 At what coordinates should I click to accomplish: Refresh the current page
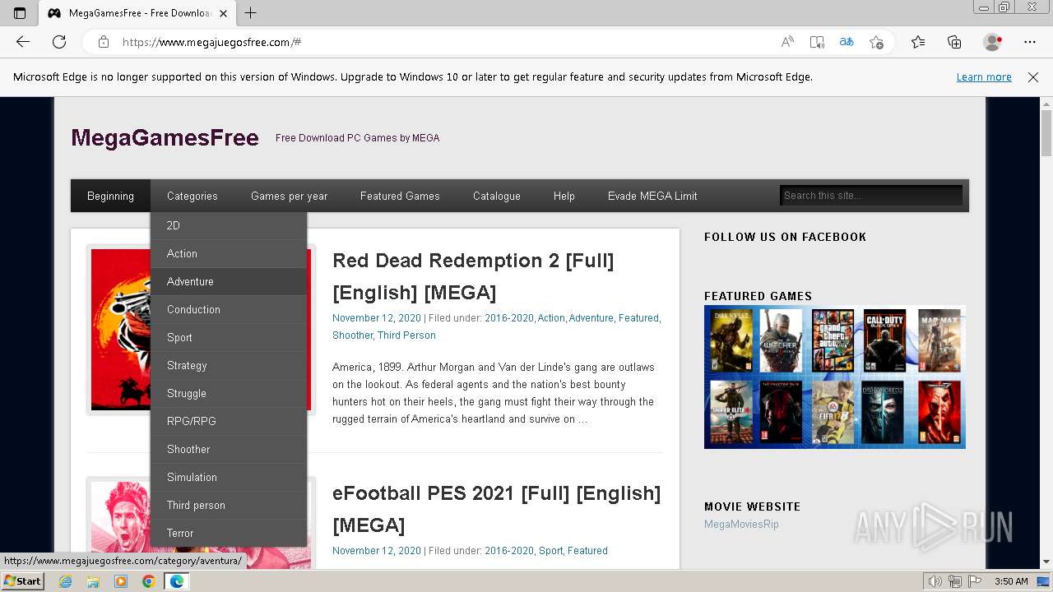click(59, 42)
